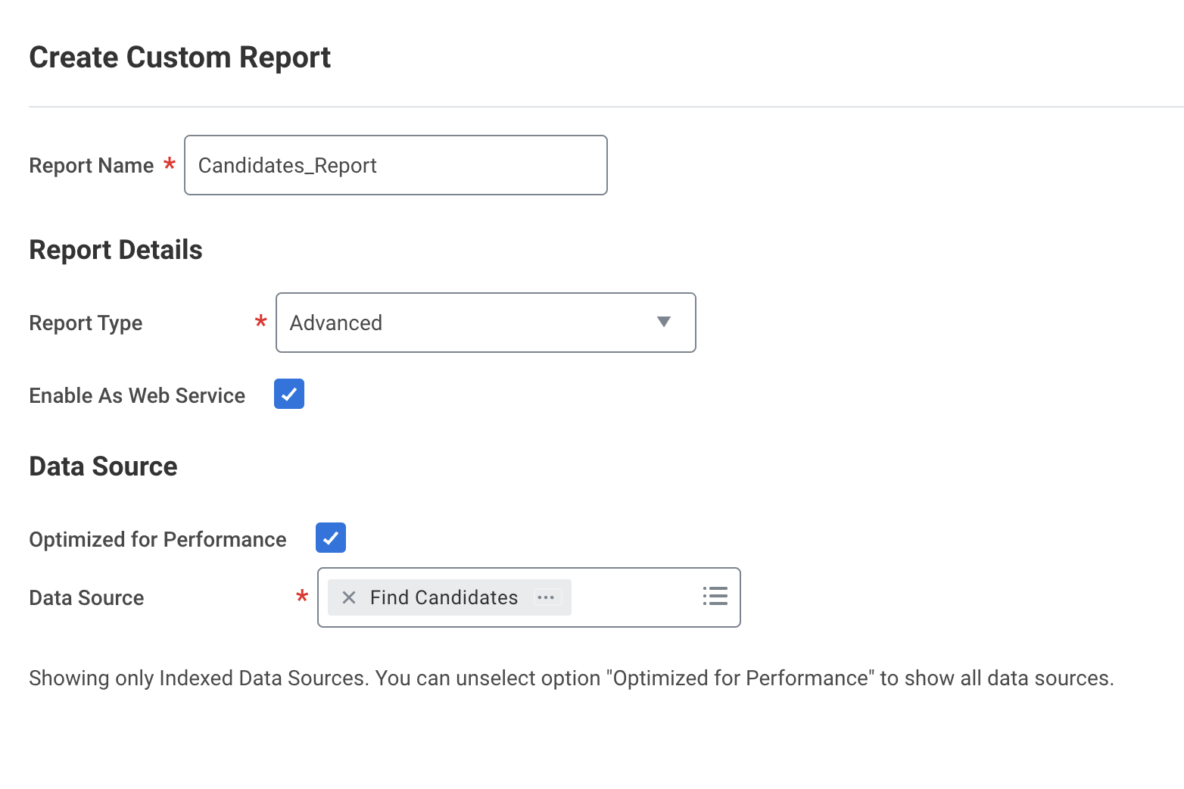The image size is (1184, 789).
Task: Click the Create Custom Report heading
Action: 179,58
